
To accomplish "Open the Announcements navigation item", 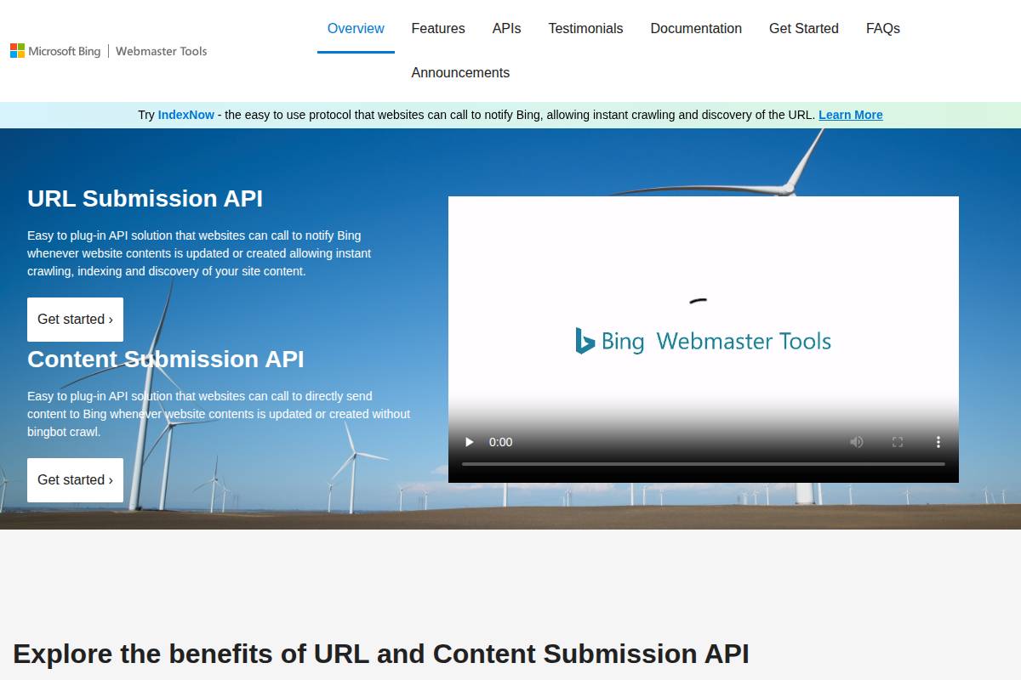I will pyautogui.click(x=460, y=72).
